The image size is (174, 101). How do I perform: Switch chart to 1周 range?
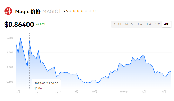(x=140, y=24)
